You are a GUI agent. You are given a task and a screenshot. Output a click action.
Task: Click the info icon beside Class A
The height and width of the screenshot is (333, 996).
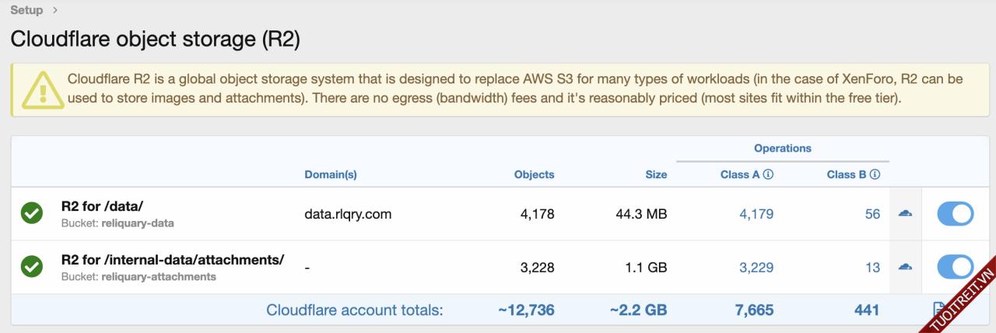click(x=768, y=175)
